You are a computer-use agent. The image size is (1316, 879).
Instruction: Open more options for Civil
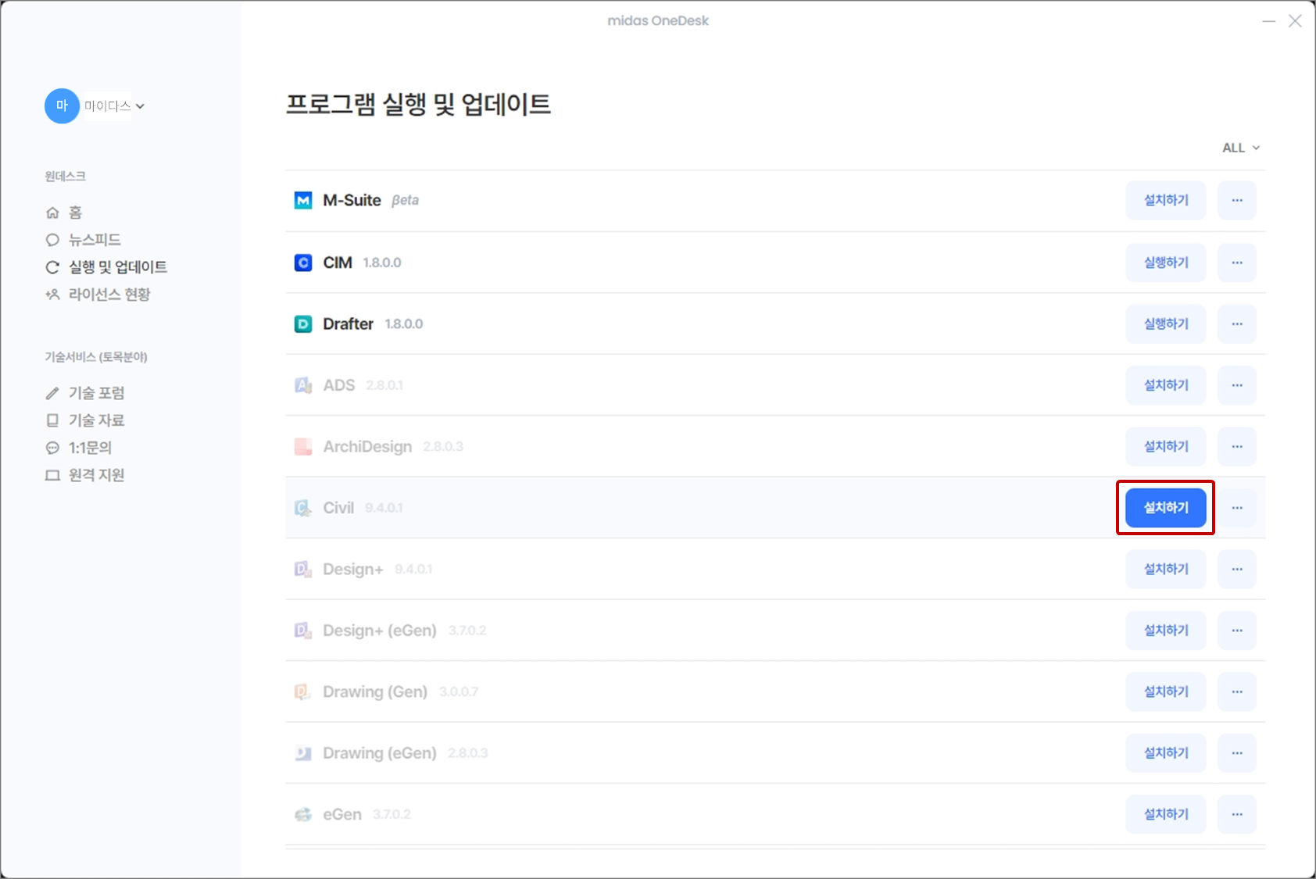[1237, 508]
